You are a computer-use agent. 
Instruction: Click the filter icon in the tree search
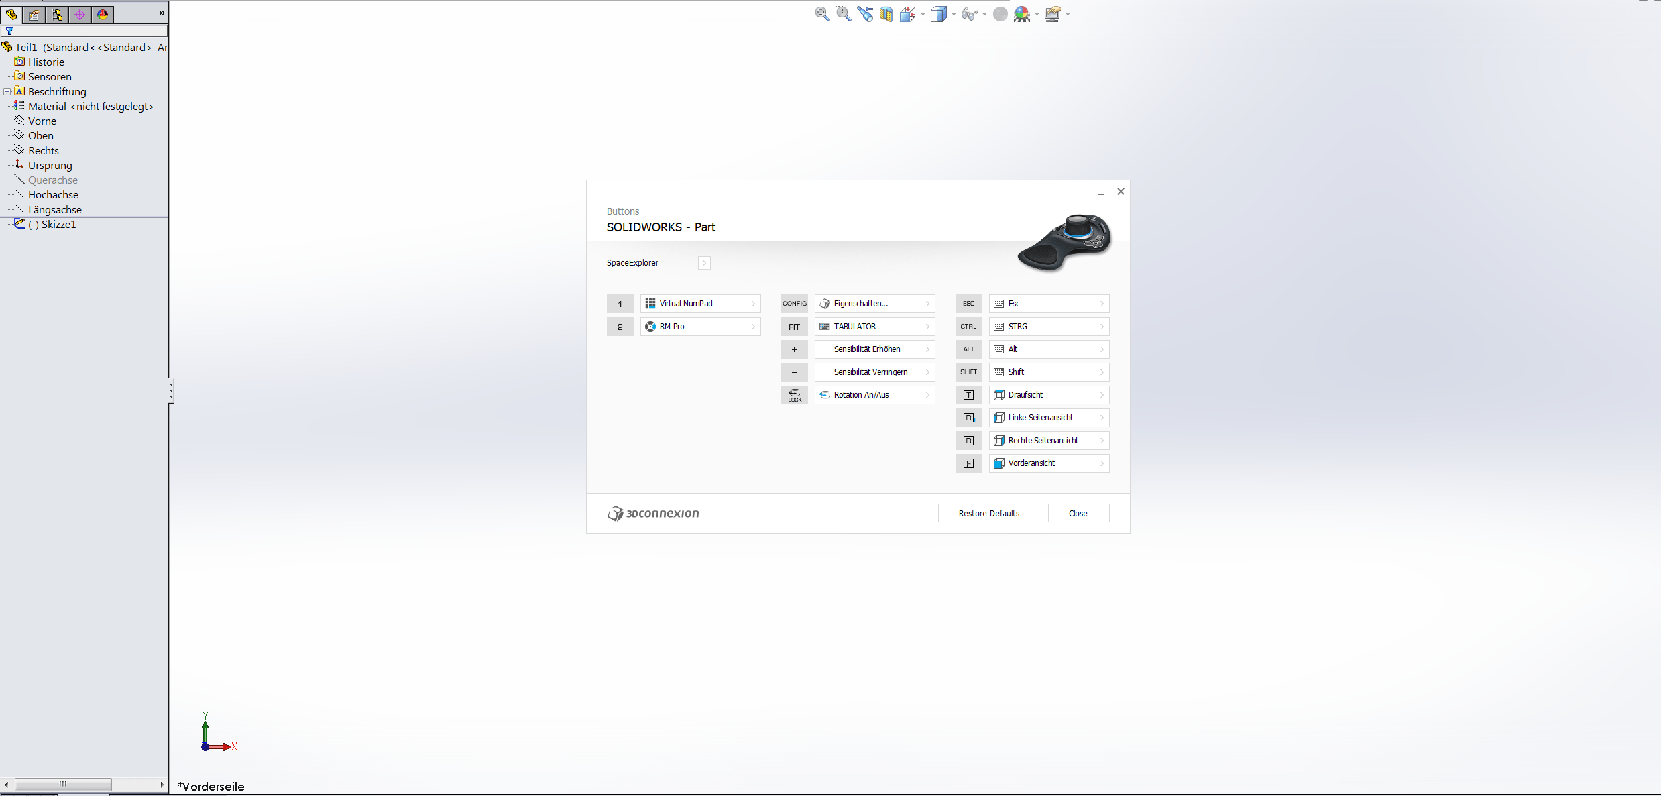pyautogui.click(x=9, y=31)
